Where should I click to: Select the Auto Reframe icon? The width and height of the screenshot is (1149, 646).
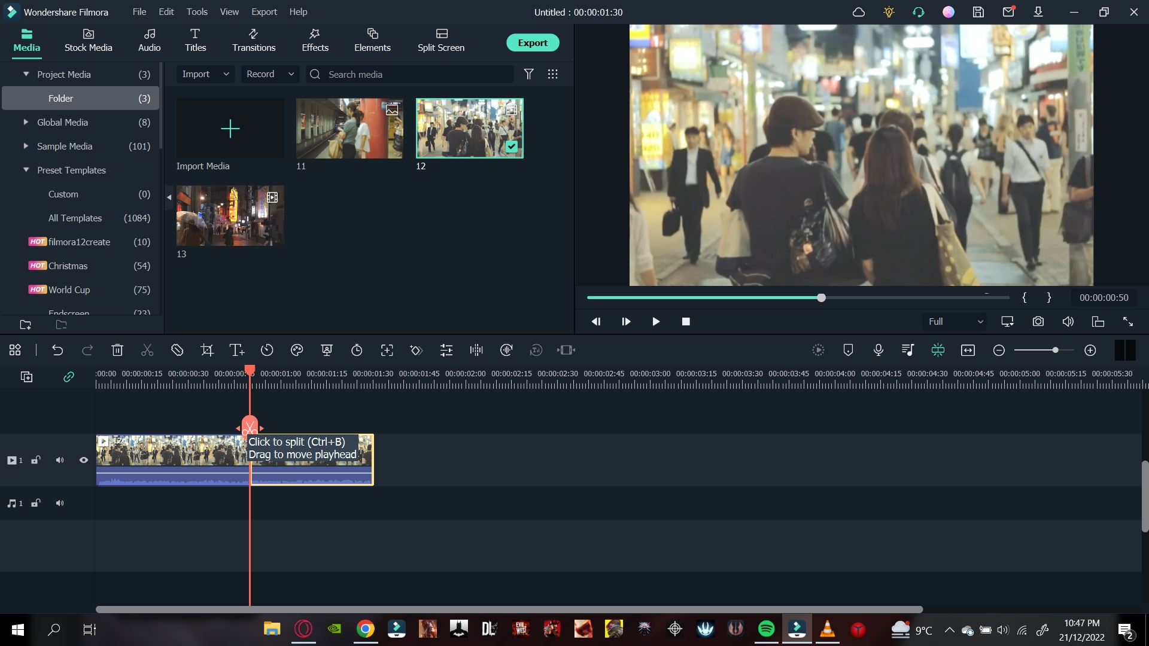pos(567,351)
